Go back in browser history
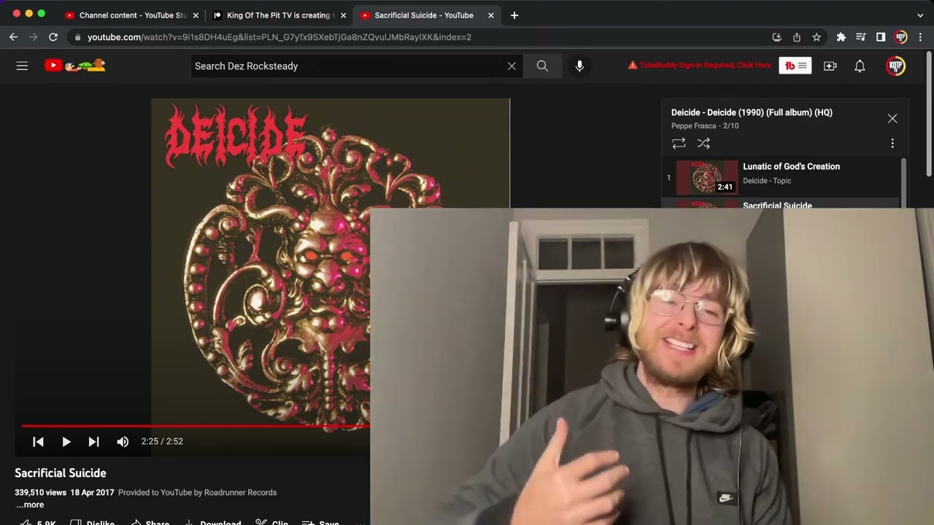Screen dimensions: 934x525 coord(13,37)
